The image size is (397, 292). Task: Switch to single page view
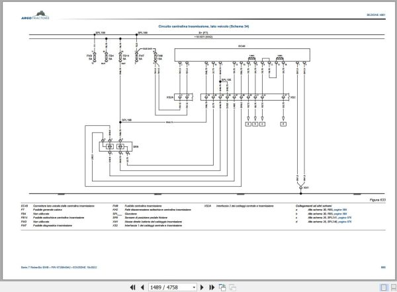[x=384, y=287]
